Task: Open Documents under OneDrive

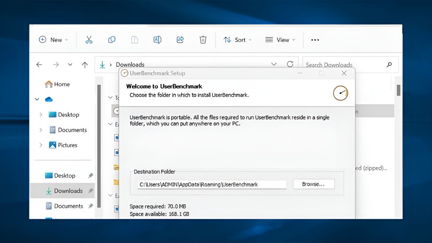Action: pyautogui.click(x=68, y=130)
